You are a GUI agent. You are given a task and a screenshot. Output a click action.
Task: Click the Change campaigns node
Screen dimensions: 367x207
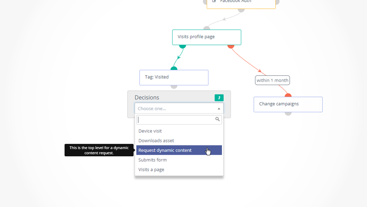point(288,104)
